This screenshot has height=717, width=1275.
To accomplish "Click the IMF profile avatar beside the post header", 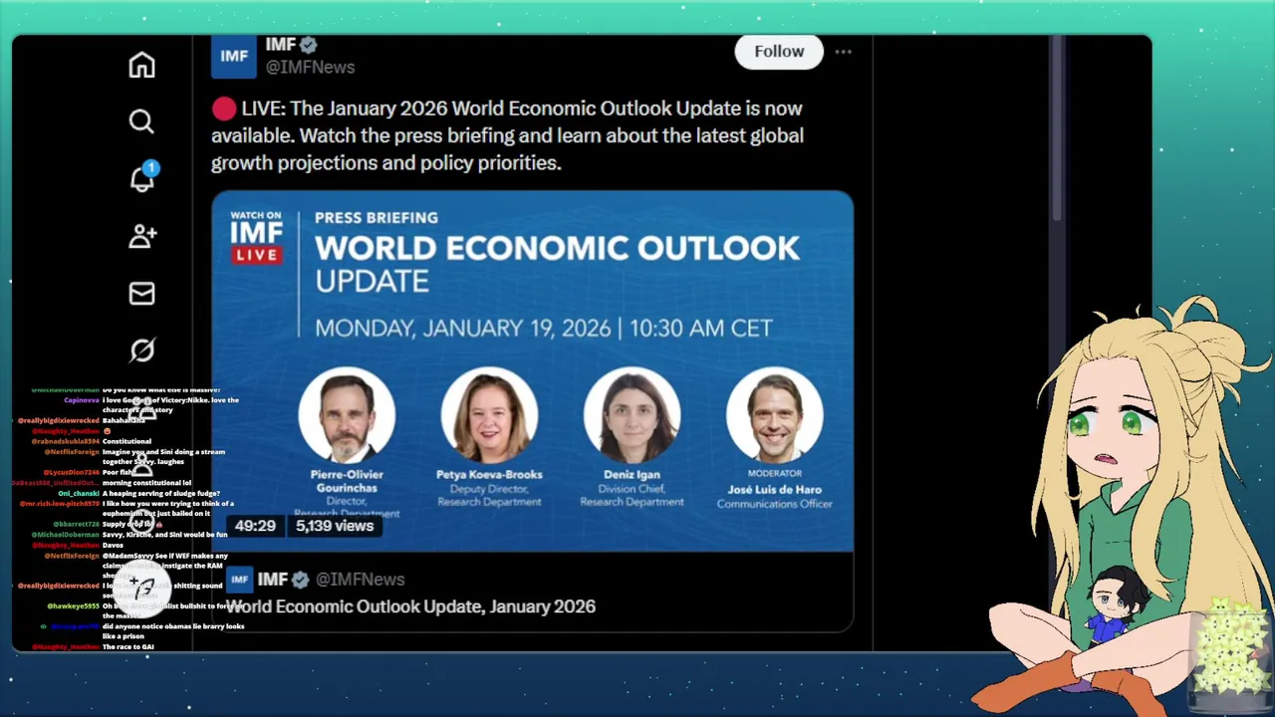I will click(234, 56).
